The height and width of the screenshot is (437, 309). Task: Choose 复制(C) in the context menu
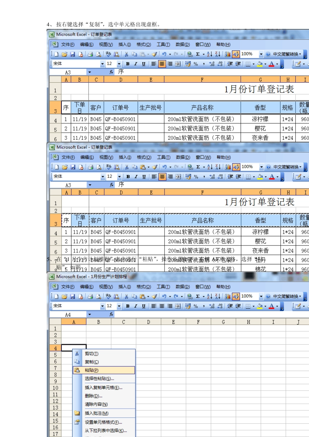104,362
